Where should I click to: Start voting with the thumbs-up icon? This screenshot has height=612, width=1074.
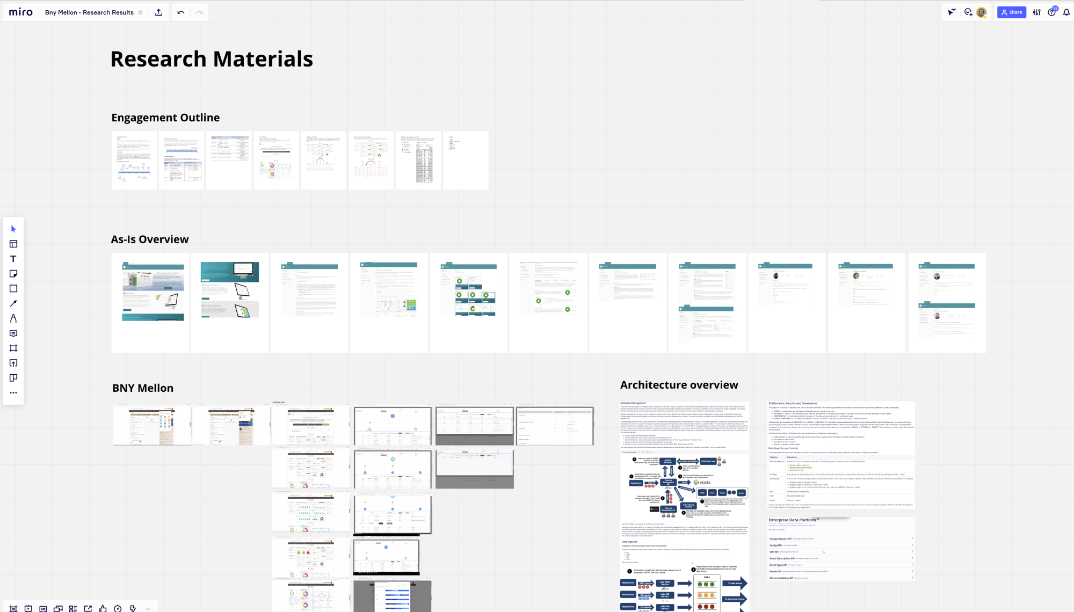coord(103,608)
